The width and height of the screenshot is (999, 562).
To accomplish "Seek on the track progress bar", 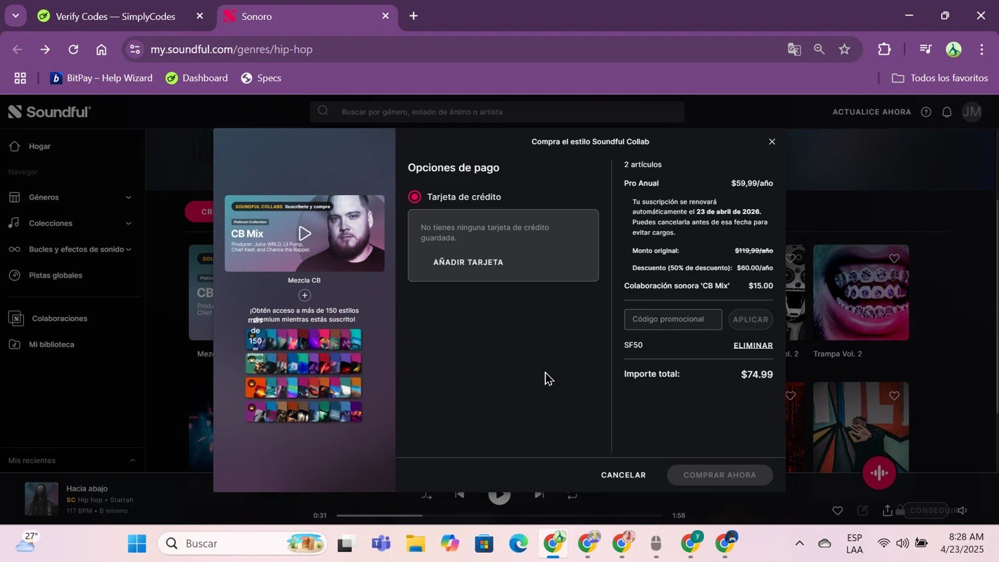I will tap(499, 515).
